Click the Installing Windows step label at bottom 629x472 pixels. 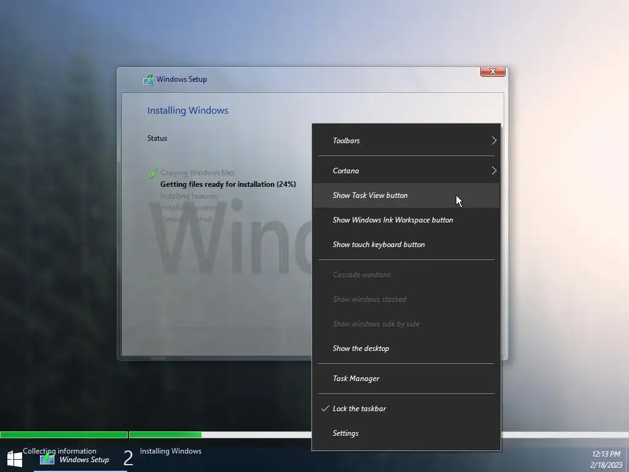pyautogui.click(x=171, y=451)
